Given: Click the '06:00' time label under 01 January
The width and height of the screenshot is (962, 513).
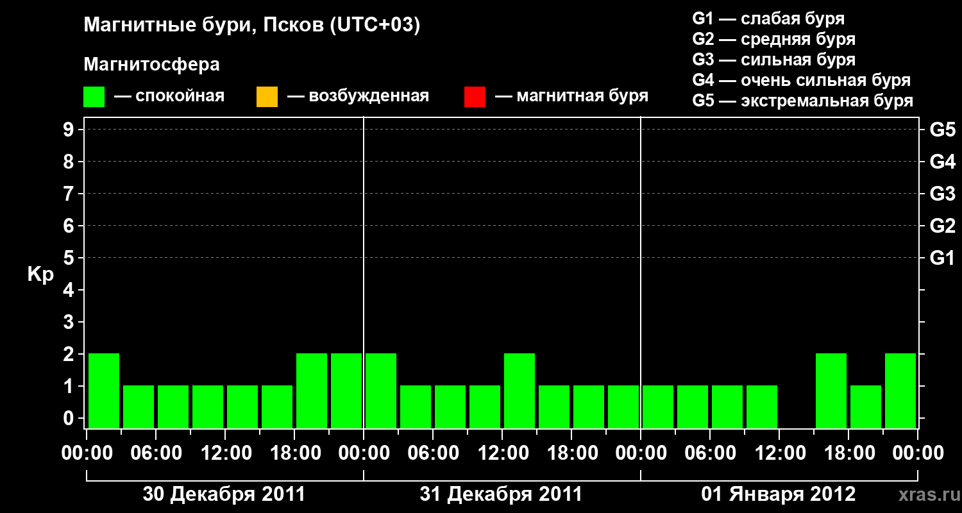Looking at the screenshot, I should point(710,453).
